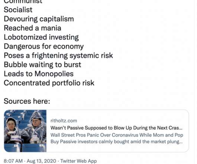Click the 'Concentrated portfolio risk' line

pos(49,83)
